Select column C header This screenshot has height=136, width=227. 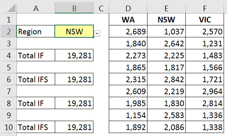click(101, 8)
